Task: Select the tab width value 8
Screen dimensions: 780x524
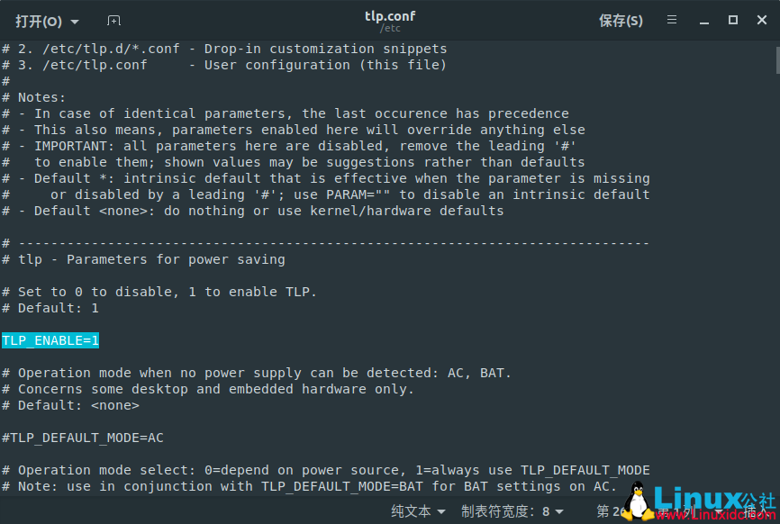Action: point(544,510)
